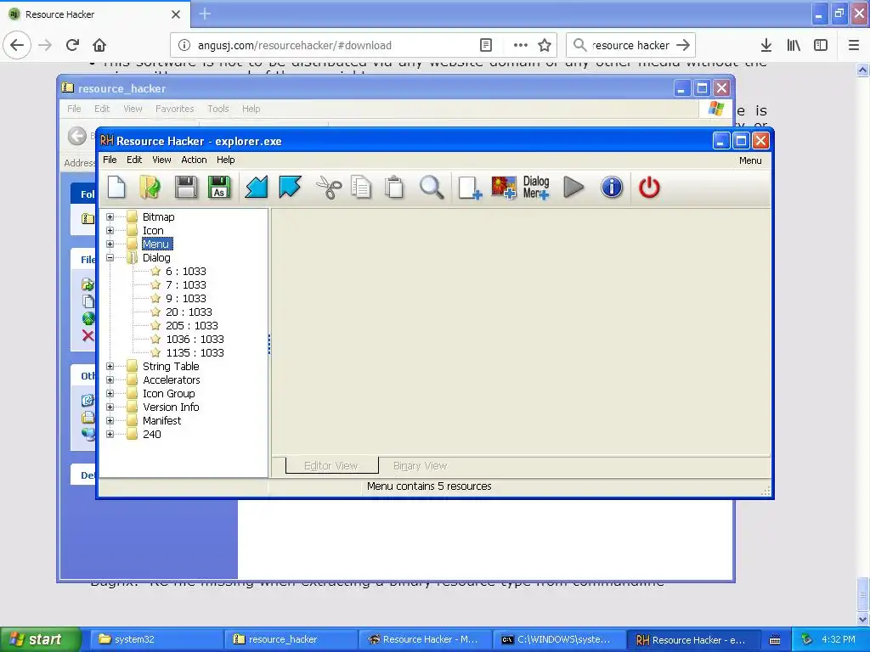
Task: Add new resource with page-plus icon
Action: pyautogui.click(x=470, y=188)
